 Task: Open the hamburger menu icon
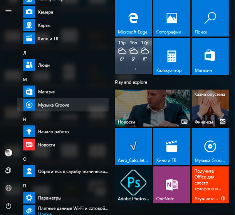(8, 11)
